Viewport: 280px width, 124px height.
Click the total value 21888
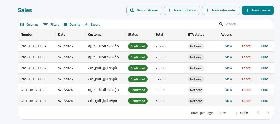[x=160, y=68]
